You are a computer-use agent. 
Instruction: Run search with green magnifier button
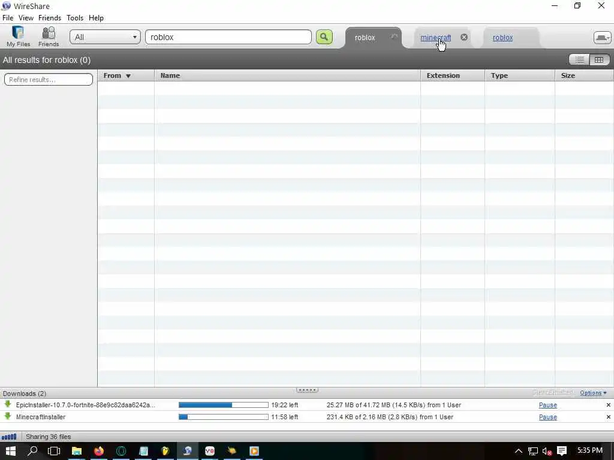pos(324,37)
